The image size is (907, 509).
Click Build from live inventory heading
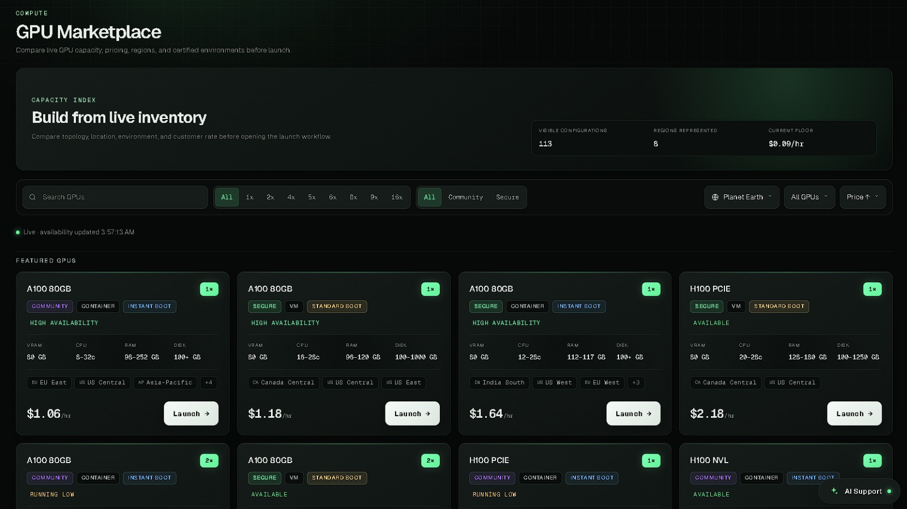(119, 117)
